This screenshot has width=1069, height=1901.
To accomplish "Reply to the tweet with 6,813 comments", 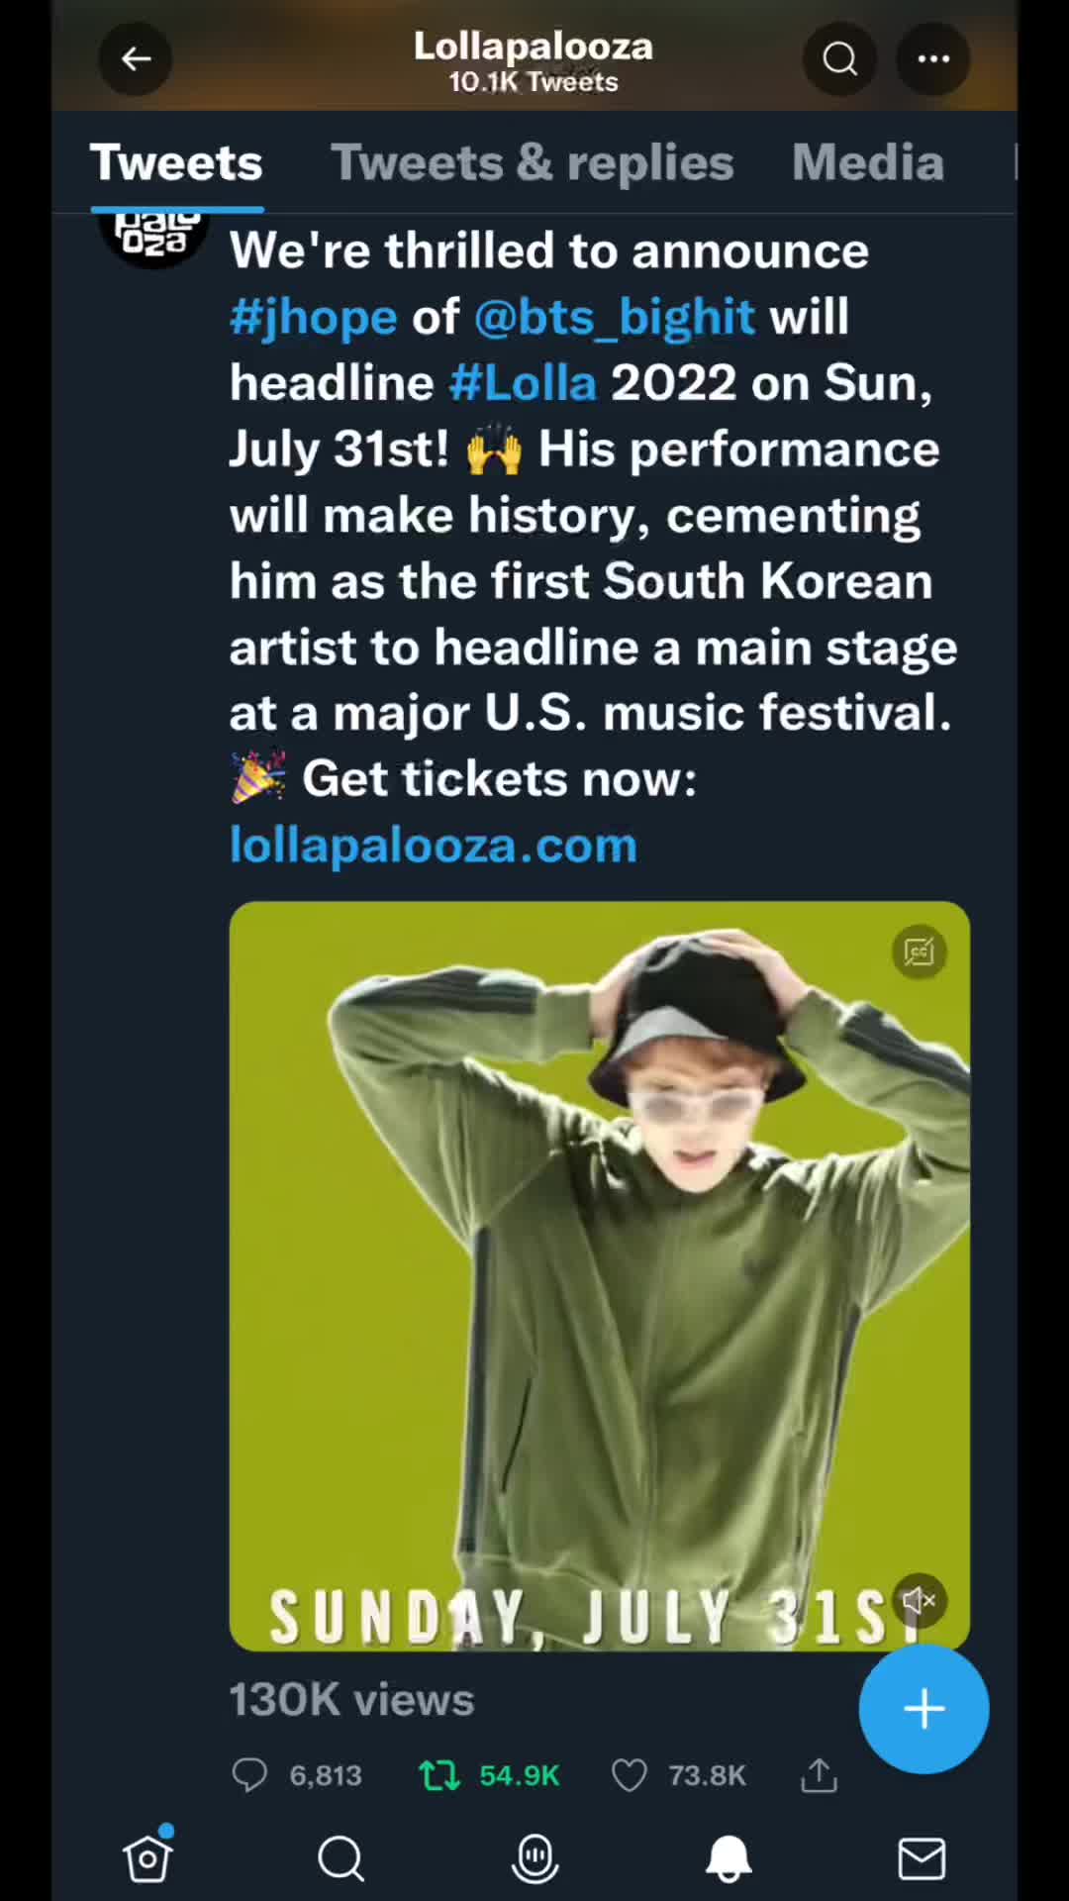I will pos(249,1775).
